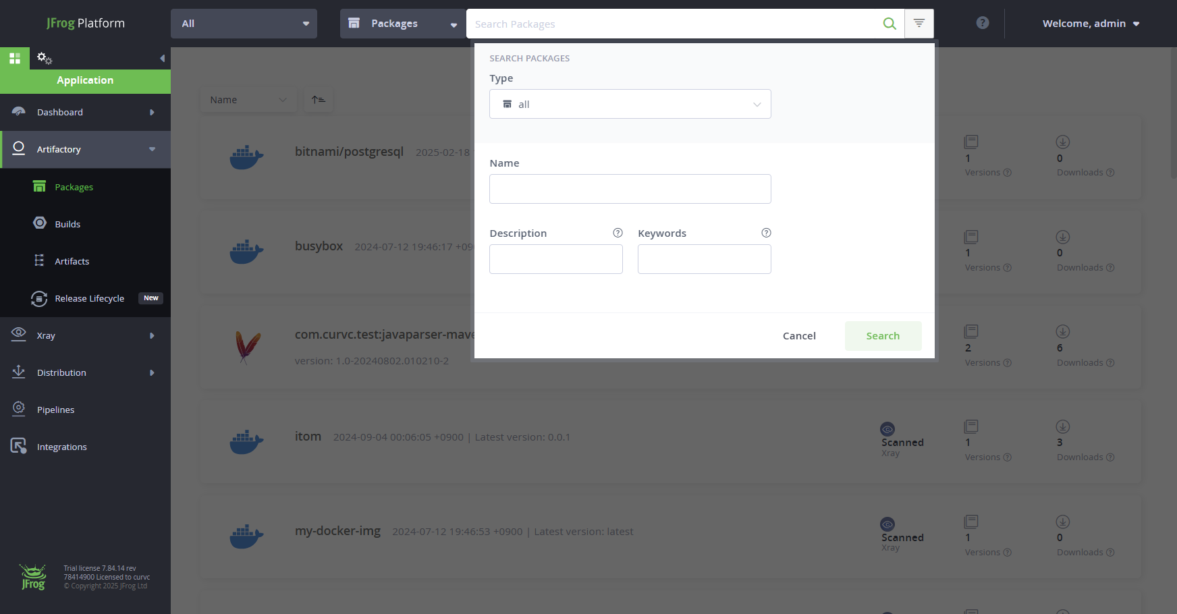Click the Keywords input field

click(705, 259)
